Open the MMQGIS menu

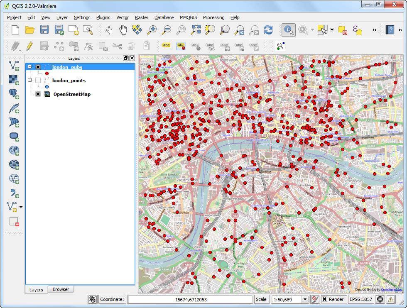point(189,17)
